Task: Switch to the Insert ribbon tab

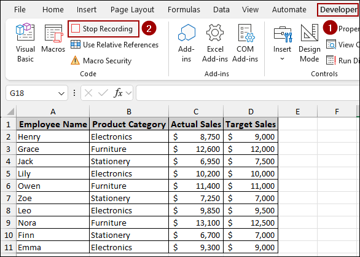Action: pos(87,9)
